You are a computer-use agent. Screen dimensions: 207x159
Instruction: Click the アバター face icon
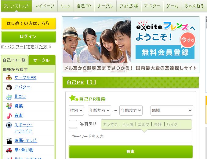(x=9, y=87)
